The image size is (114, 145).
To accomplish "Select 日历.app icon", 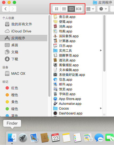I will click(x=55, y=46).
